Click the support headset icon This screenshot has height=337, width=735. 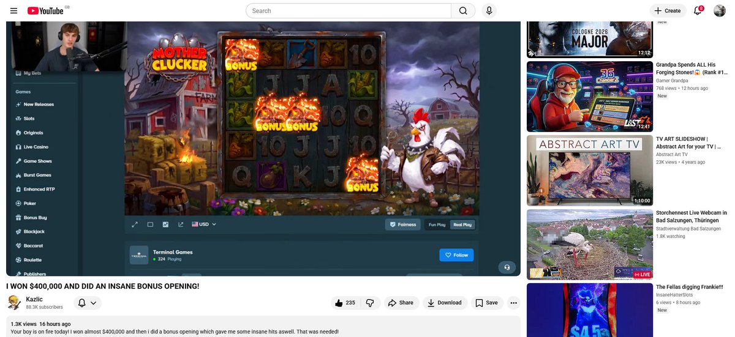(507, 267)
